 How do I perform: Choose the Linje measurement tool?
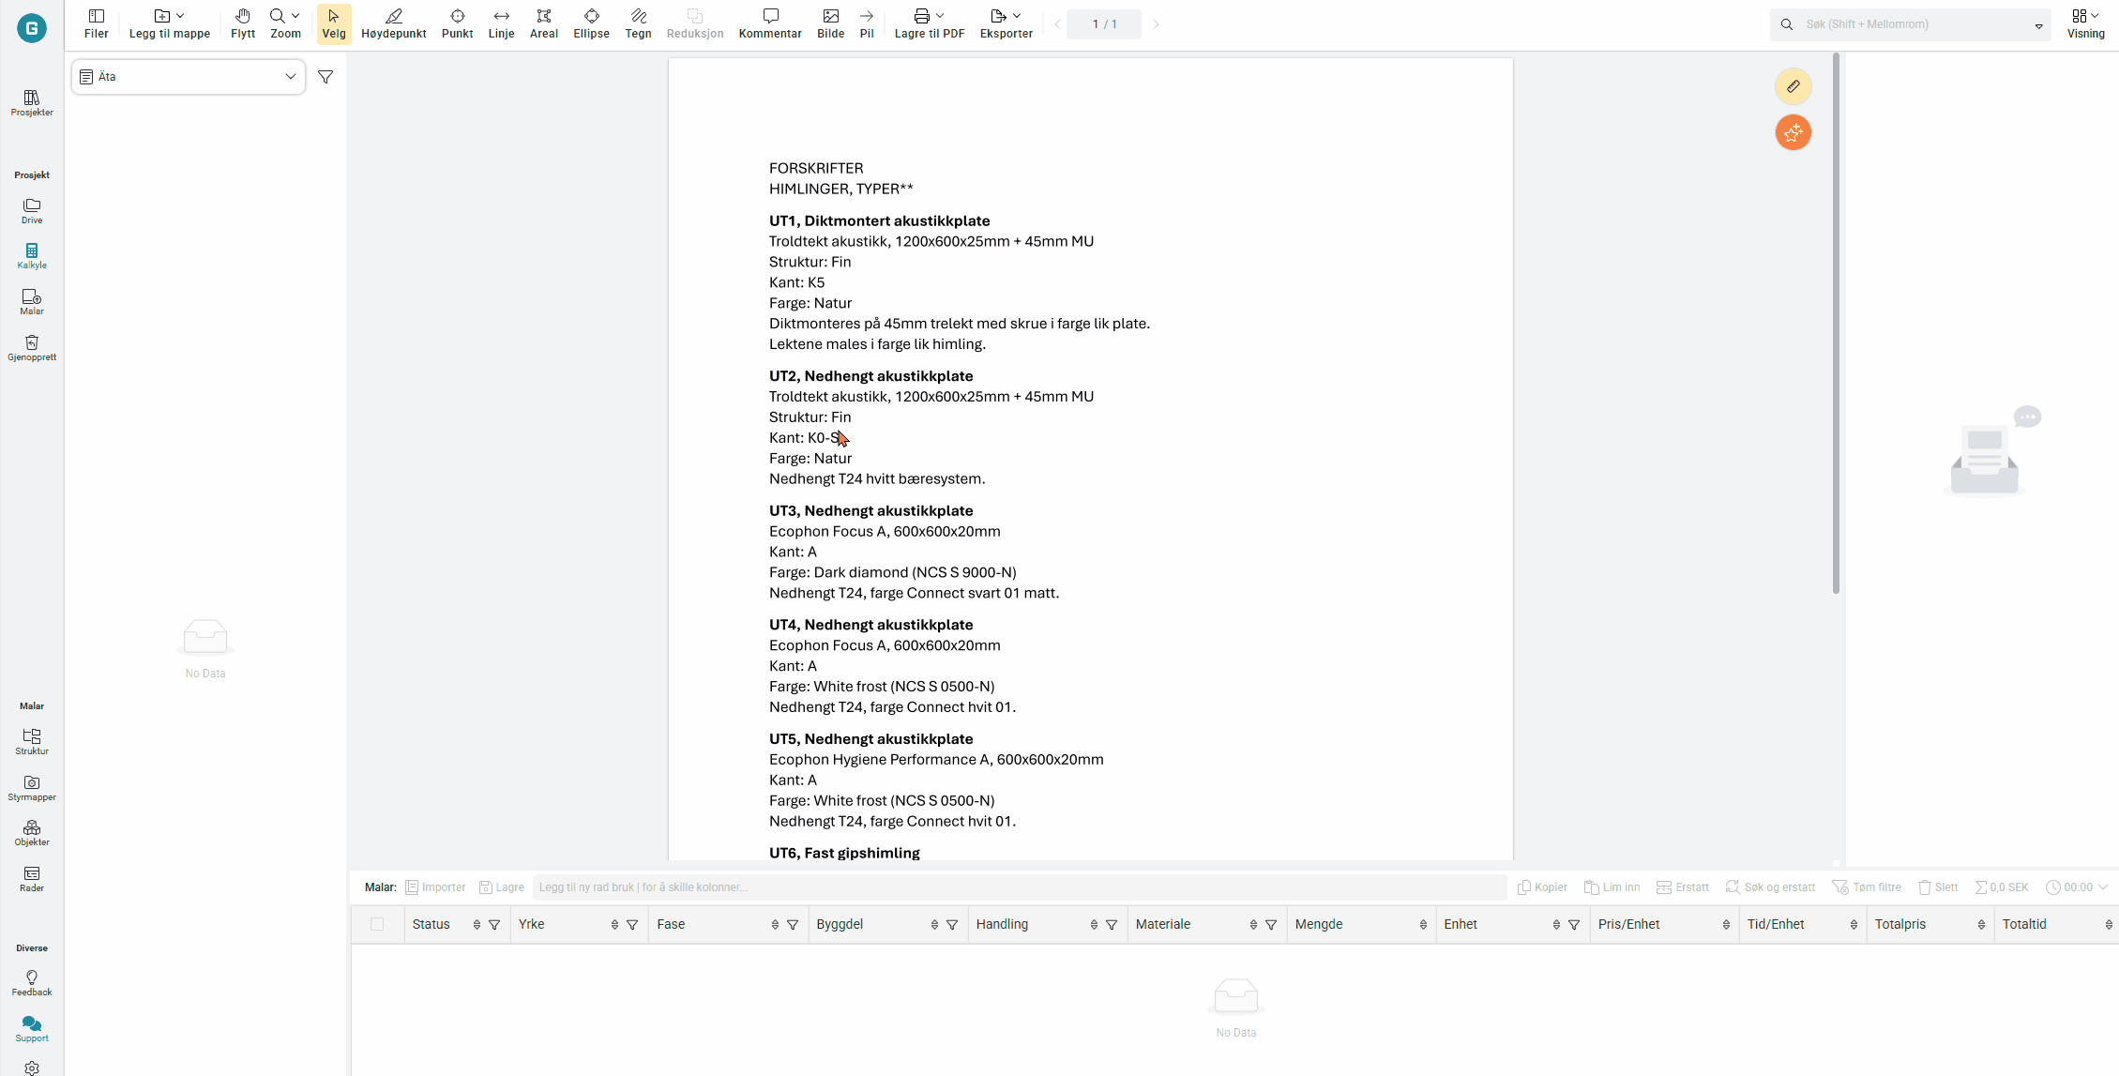(501, 23)
